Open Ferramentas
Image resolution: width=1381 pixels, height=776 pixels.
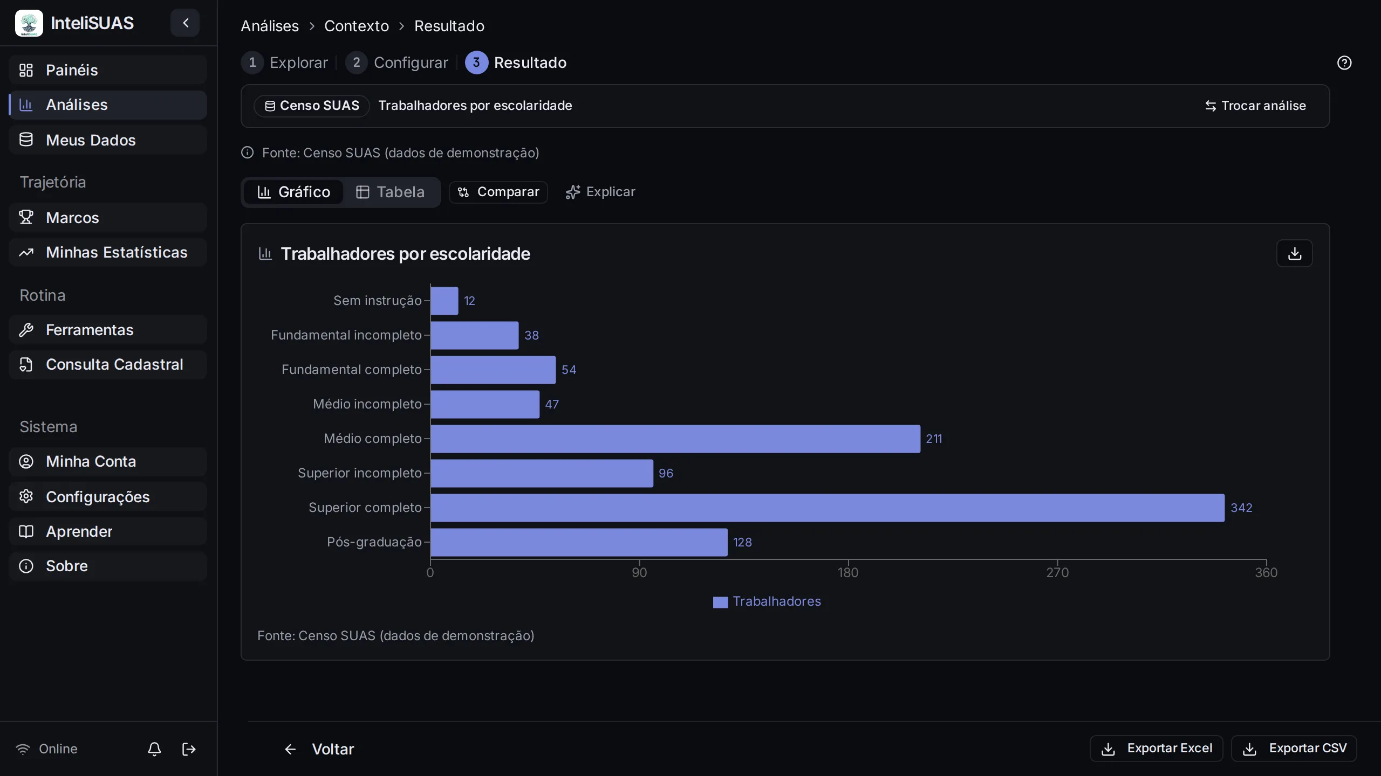108,330
